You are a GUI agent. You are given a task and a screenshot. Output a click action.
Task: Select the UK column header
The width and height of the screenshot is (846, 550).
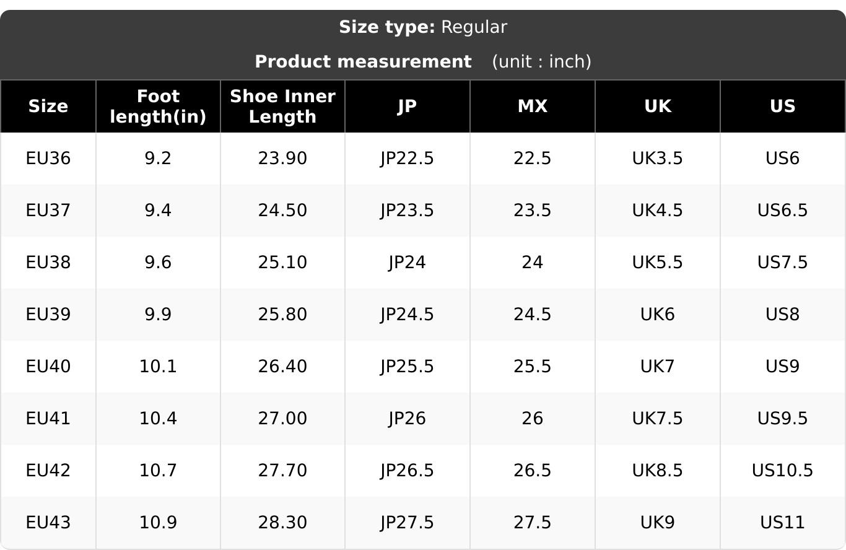click(x=657, y=107)
